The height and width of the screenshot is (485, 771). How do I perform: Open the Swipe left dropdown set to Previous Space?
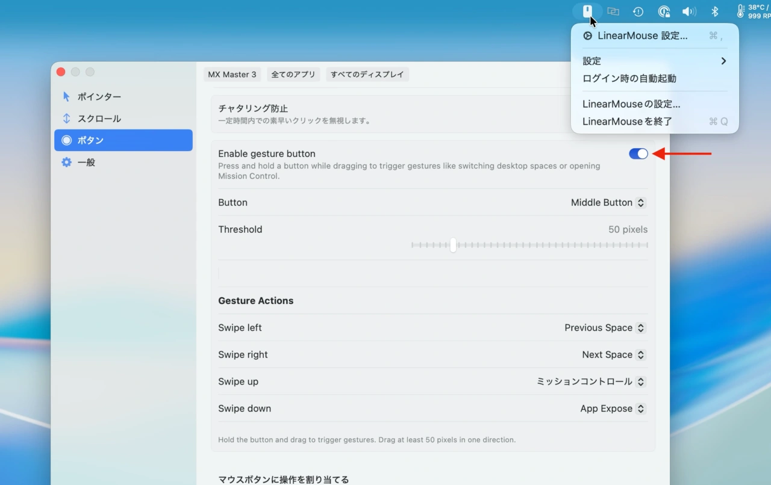pyautogui.click(x=604, y=327)
